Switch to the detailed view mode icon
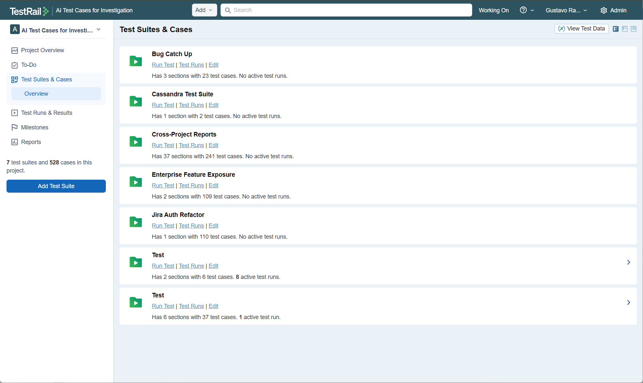The height and width of the screenshot is (383, 643). (x=615, y=29)
